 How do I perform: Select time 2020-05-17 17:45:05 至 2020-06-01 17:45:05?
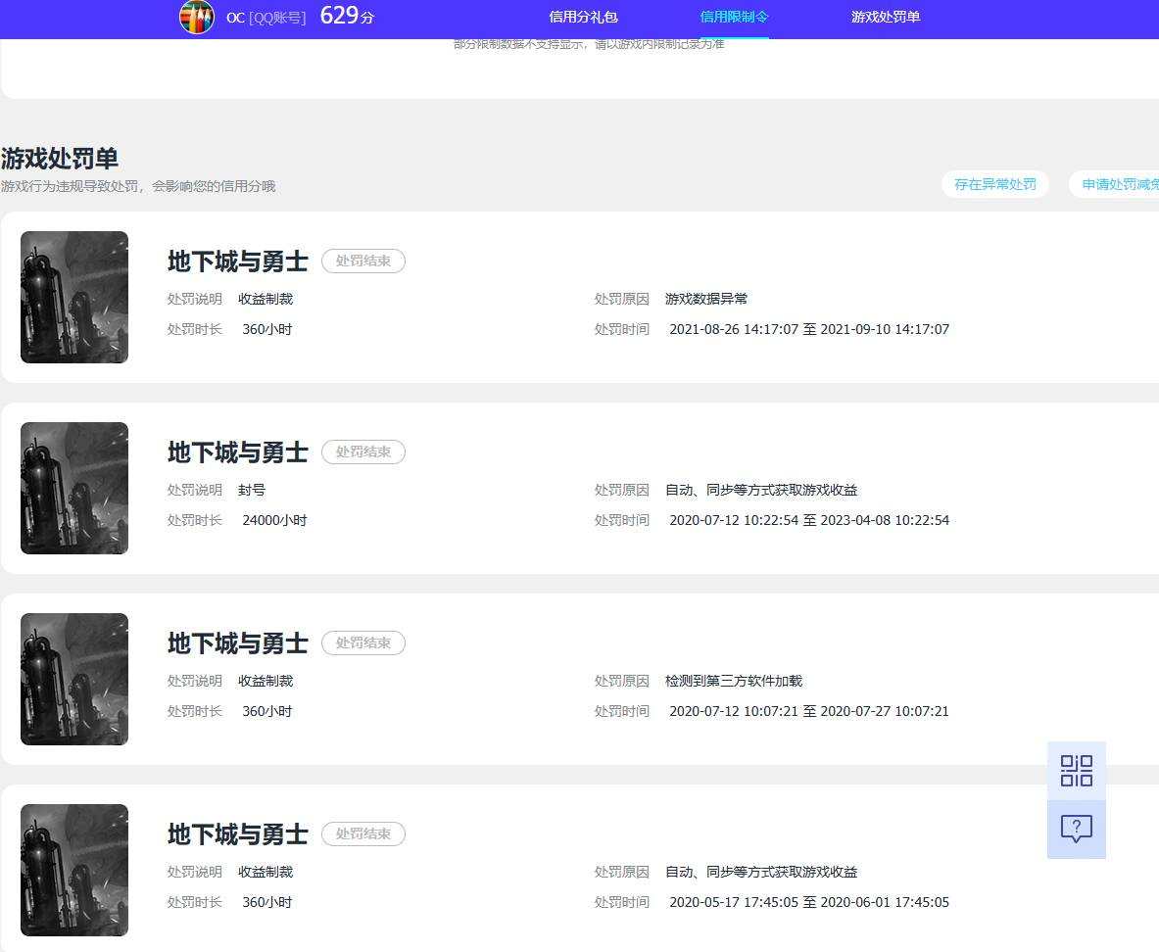tap(809, 902)
